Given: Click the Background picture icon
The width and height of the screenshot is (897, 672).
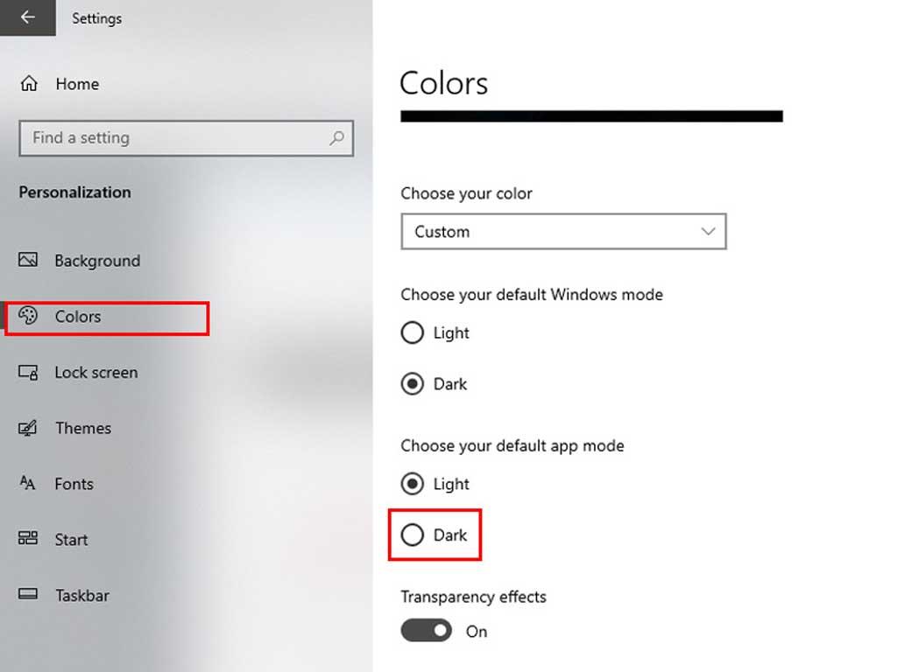Looking at the screenshot, I should click(x=28, y=261).
